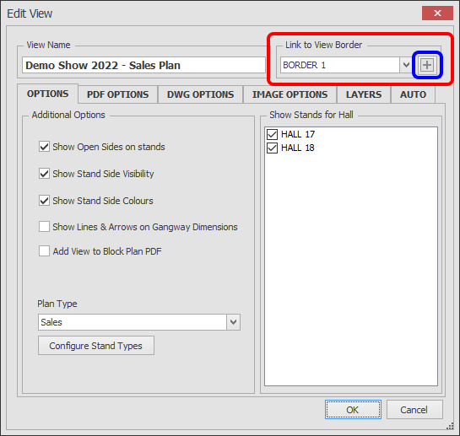This screenshot has width=460, height=436.
Task: Open the DWG OPTIONS tab
Action: tap(200, 94)
